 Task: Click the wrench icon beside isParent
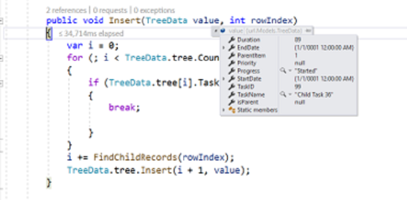(x=232, y=102)
